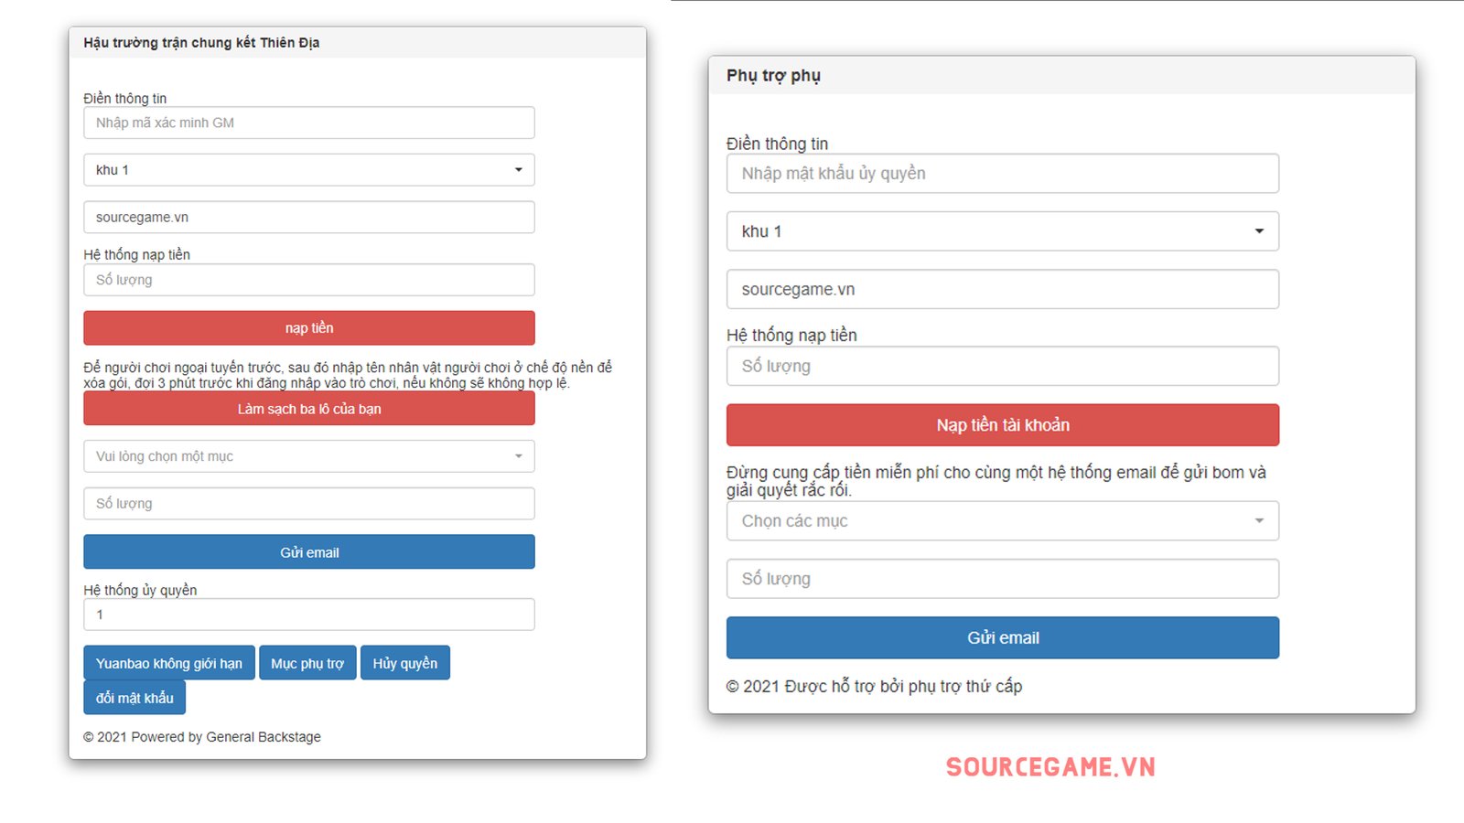Open "Mục phụ trợ" button
Screen dimensions: 1464x823
coord(307,663)
